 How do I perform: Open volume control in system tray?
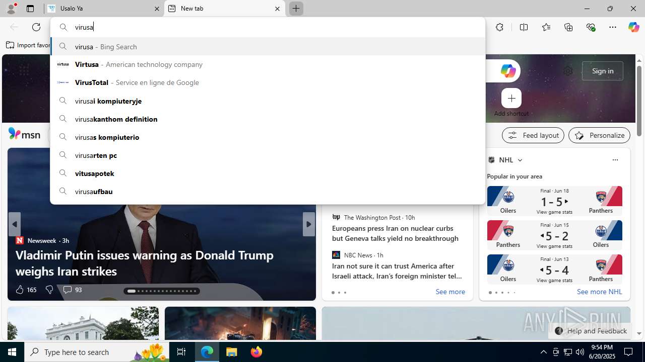[x=580, y=352]
